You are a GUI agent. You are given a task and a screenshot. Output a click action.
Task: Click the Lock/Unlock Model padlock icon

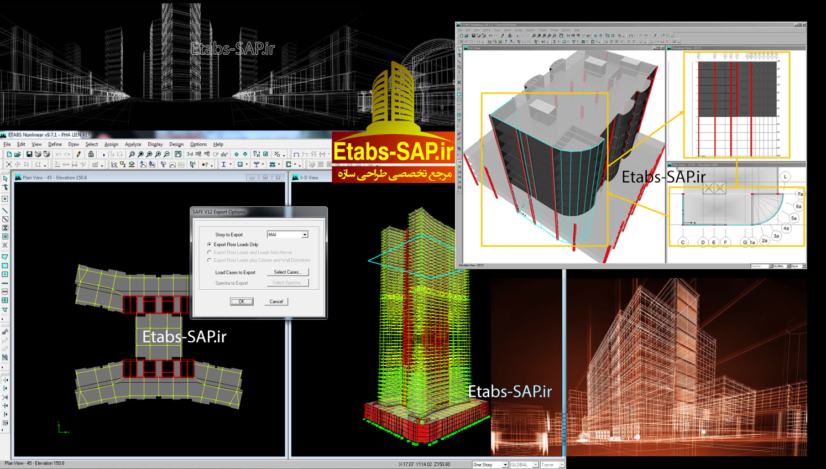(91, 154)
